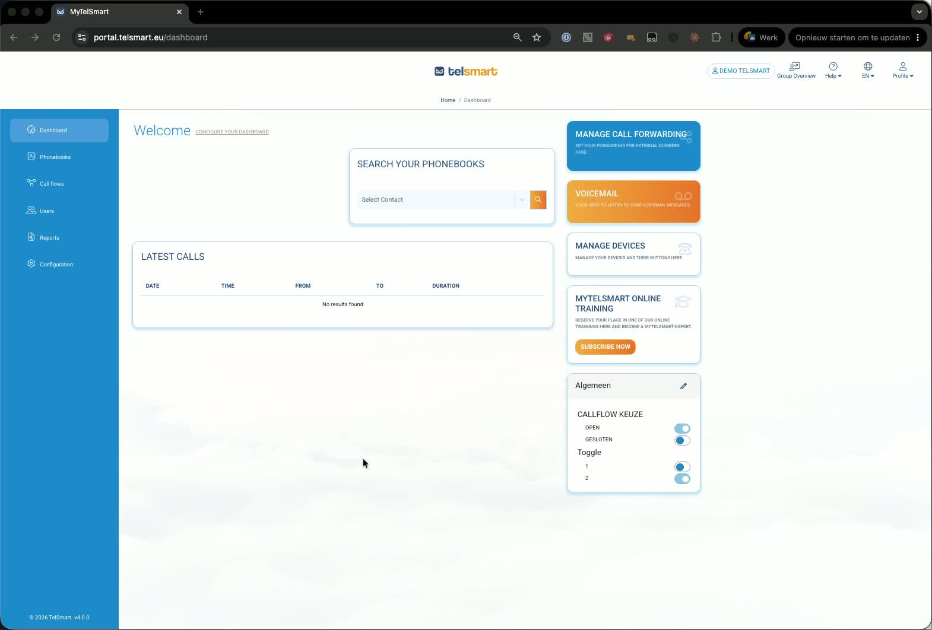Viewport: 932px width, 630px height.
Task: Select the MyTelSmart browser tab
Action: coord(120,12)
